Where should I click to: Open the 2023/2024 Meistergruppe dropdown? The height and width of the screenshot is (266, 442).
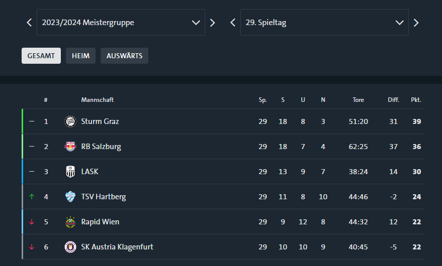pos(121,22)
